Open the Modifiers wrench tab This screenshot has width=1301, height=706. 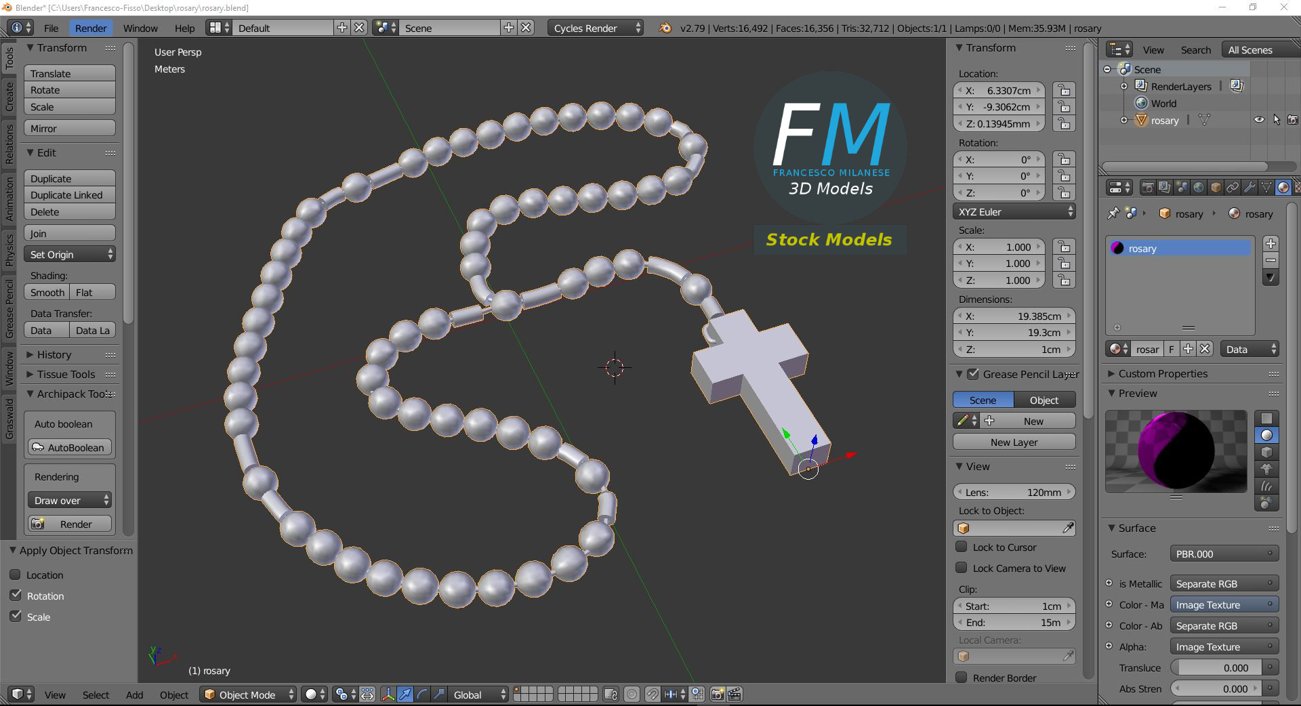(1249, 187)
